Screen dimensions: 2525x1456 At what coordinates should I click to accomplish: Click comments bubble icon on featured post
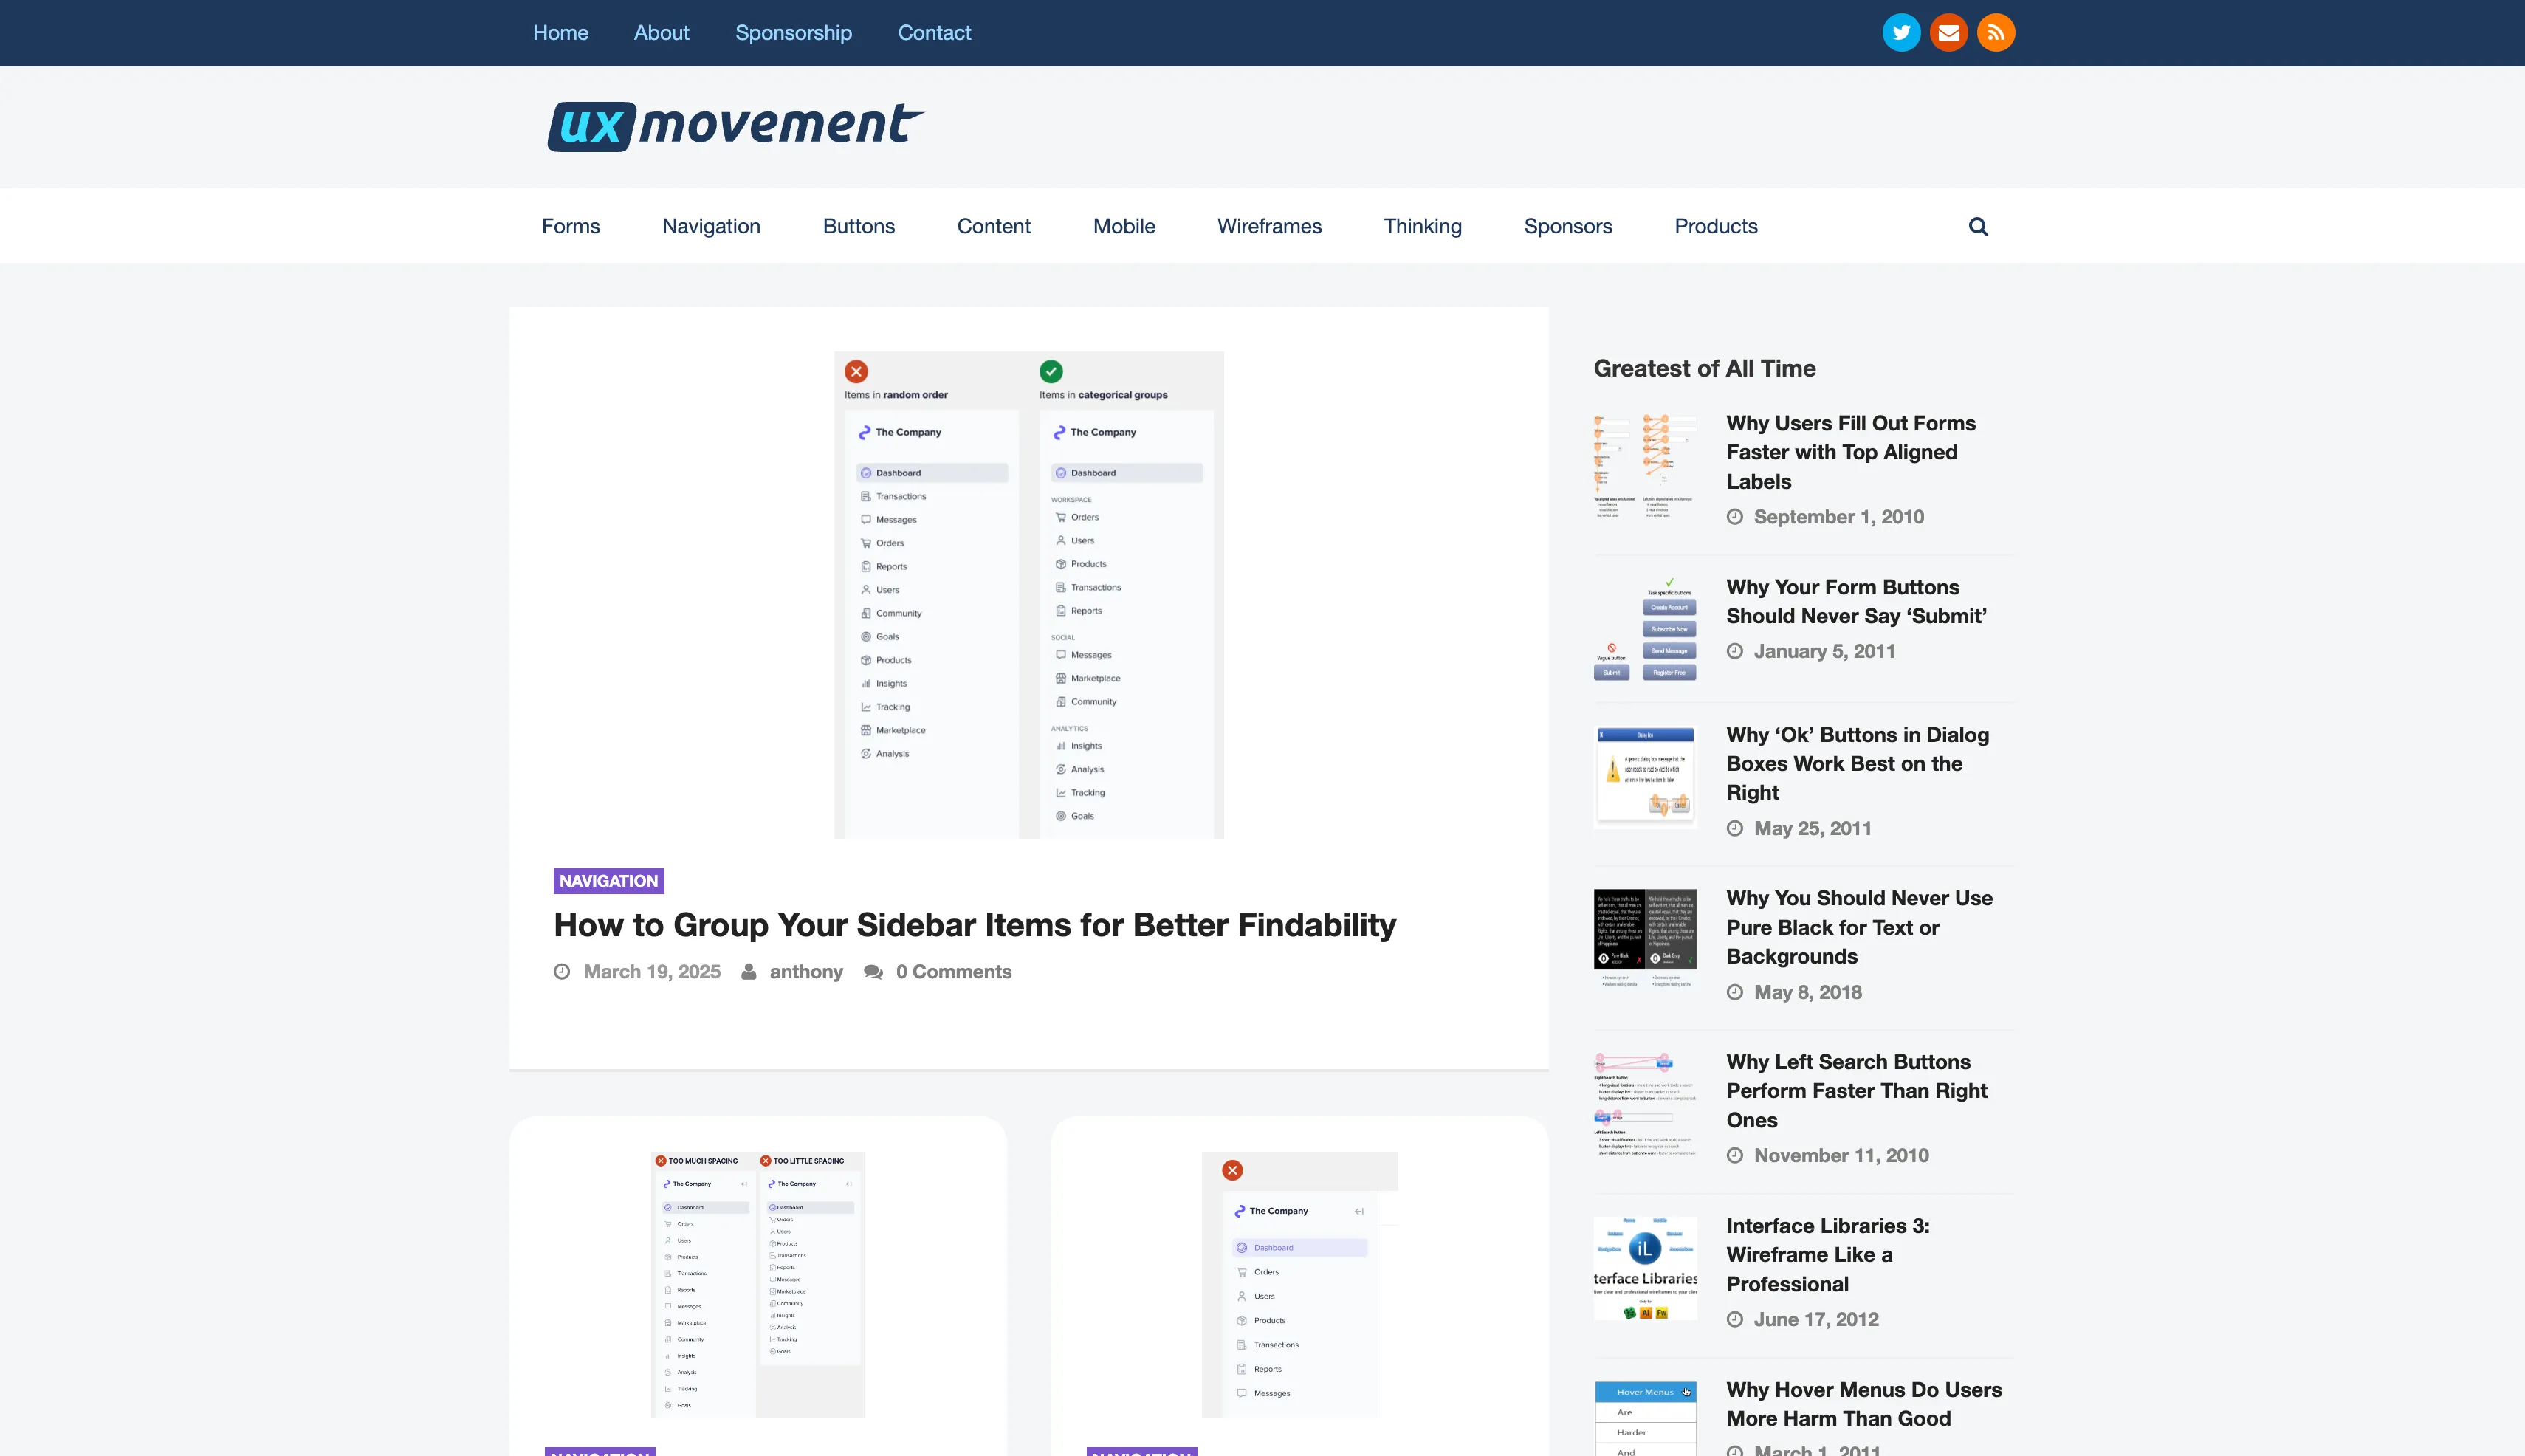[x=873, y=972]
